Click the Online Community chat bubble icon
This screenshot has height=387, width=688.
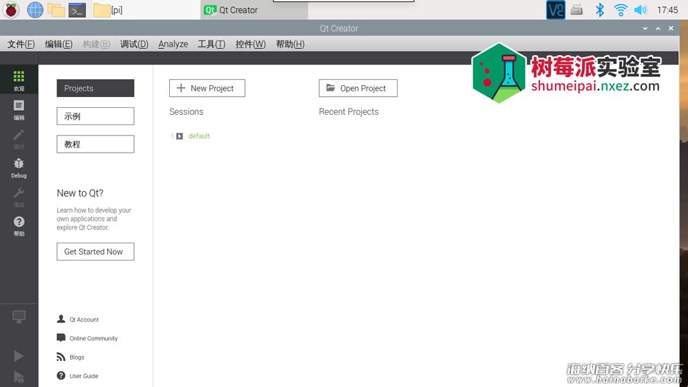[61, 338]
